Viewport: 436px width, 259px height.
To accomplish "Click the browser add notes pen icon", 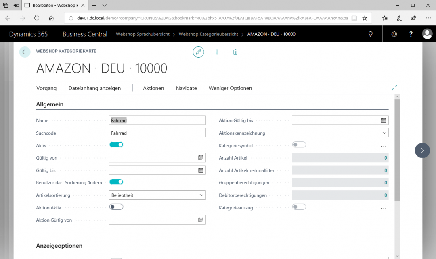I will 399,18.
